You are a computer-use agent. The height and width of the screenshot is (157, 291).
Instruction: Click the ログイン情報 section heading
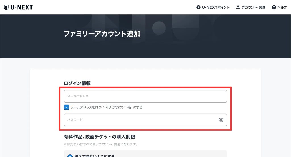coord(77,83)
